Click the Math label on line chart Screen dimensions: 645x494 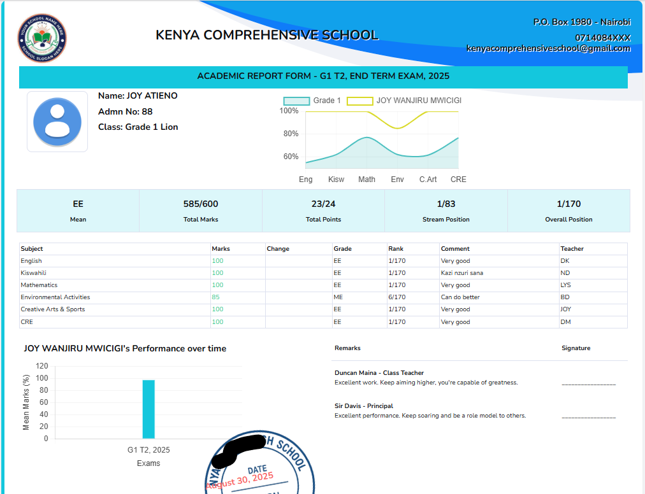tap(366, 180)
